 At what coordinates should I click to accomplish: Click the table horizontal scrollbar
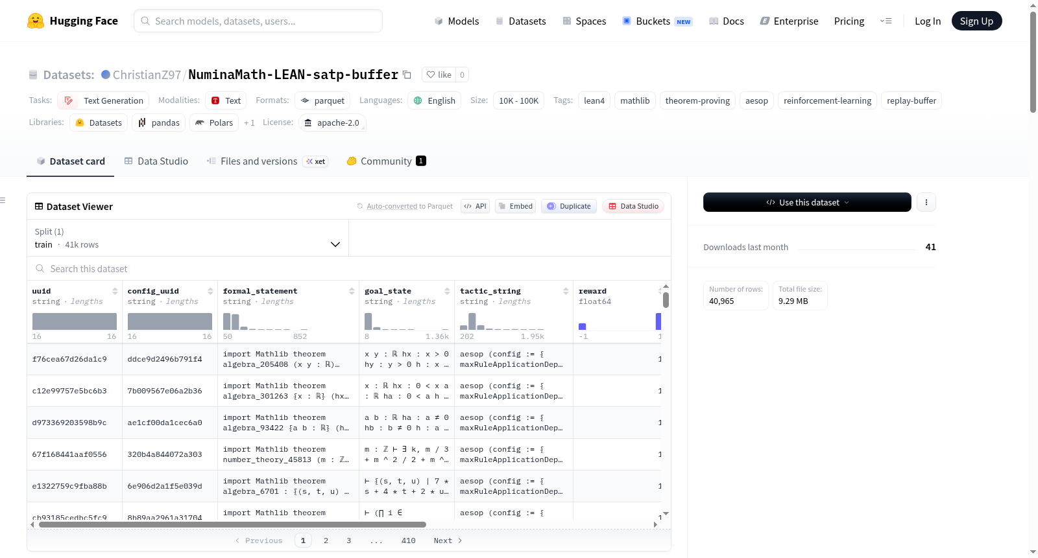(x=232, y=524)
